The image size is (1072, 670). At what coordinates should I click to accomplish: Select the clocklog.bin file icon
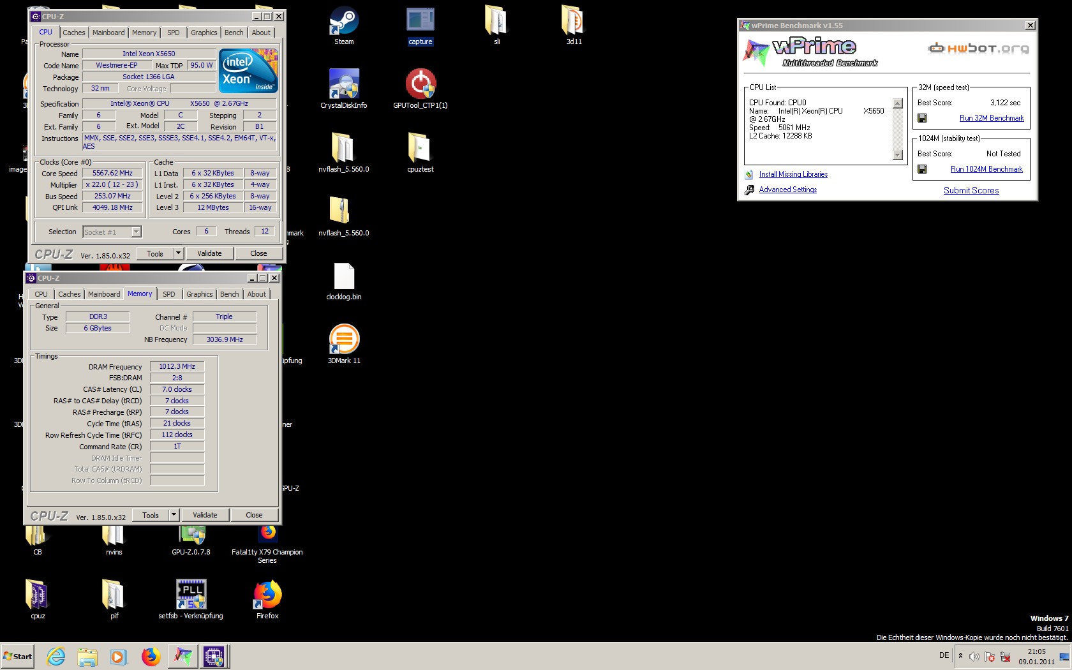coord(344,281)
